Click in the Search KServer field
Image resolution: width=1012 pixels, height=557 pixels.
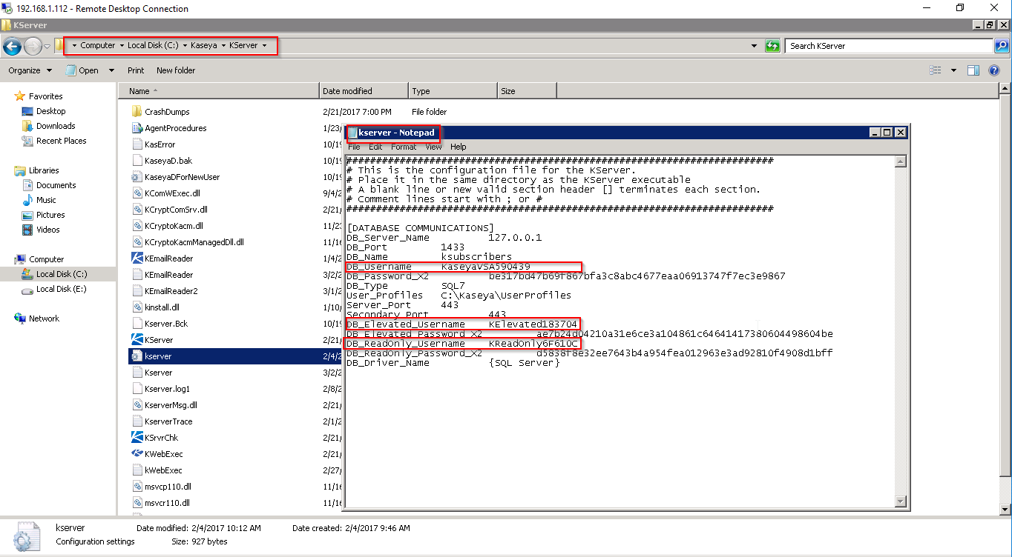(x=889, y=46)
